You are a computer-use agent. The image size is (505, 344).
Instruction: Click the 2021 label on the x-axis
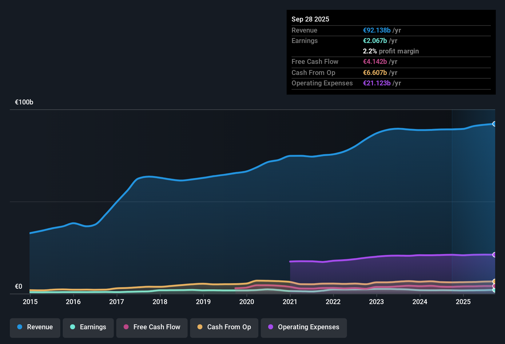point(290,302)
